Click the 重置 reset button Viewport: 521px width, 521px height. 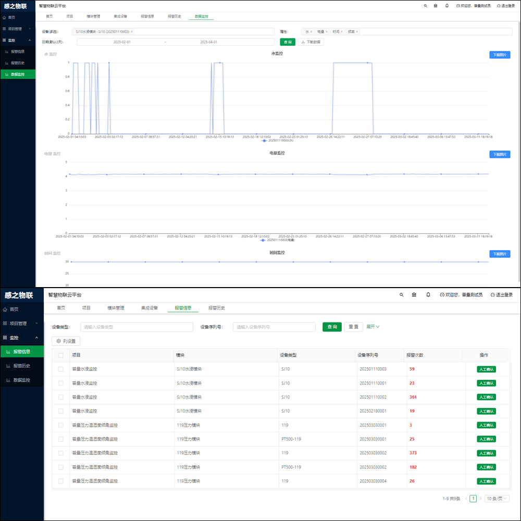coord(353,327)
